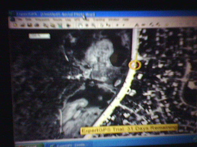Click the Print toolbar icon
Screen dimensions: 197x147
click(37, 25)
